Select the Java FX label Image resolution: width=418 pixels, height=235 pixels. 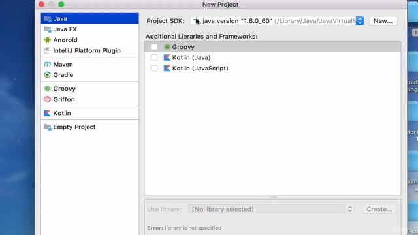[65, 29]
